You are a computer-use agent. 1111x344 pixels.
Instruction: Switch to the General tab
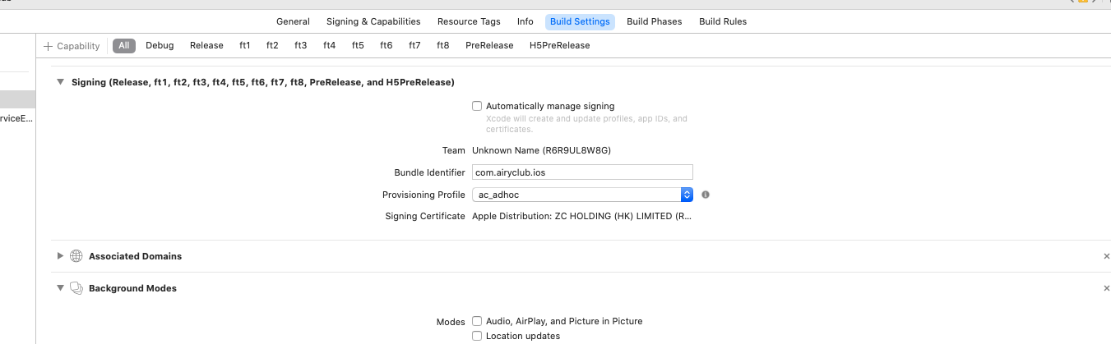coord(293,21)
